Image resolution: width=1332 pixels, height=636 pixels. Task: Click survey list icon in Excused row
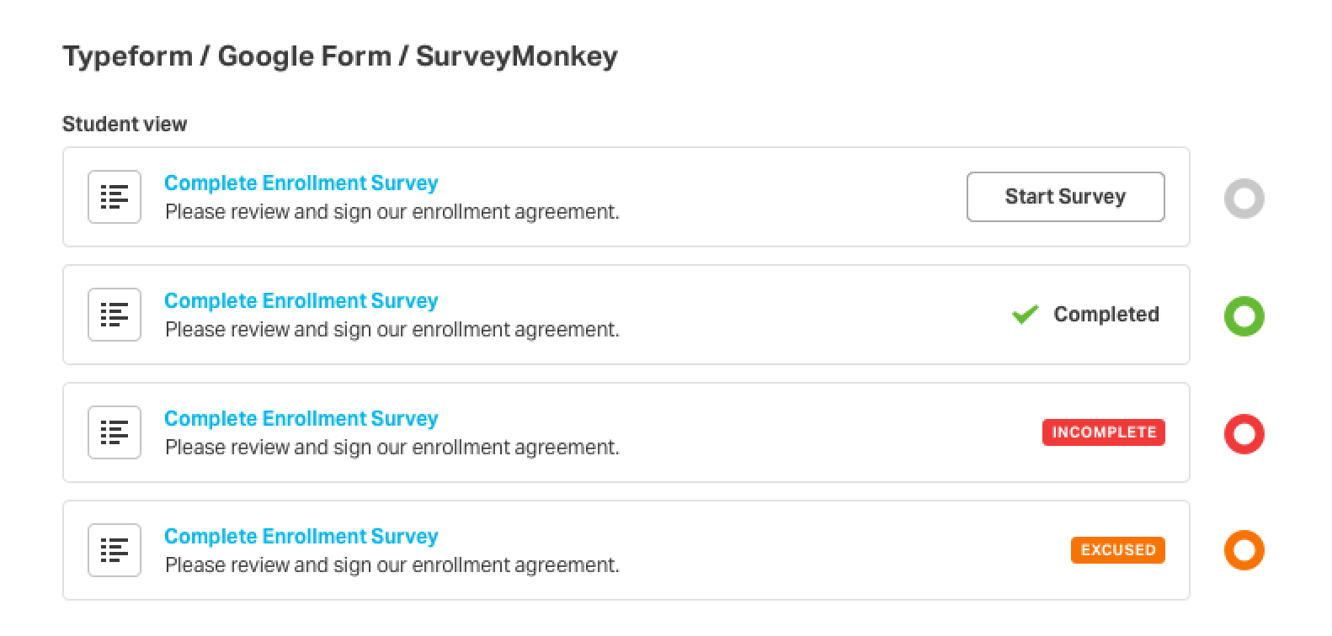115,550
